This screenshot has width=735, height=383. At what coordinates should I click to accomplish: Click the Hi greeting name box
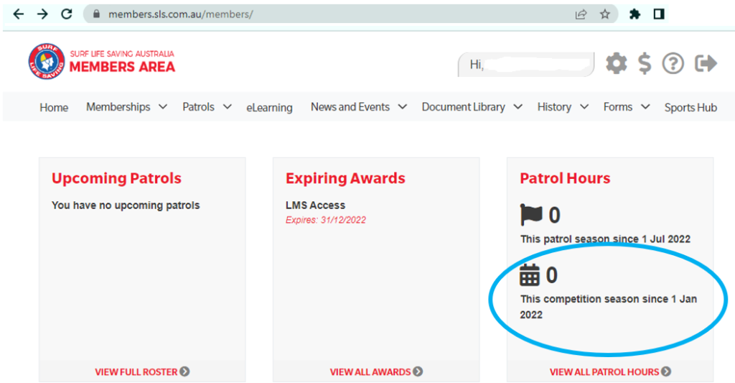[526, 64]
